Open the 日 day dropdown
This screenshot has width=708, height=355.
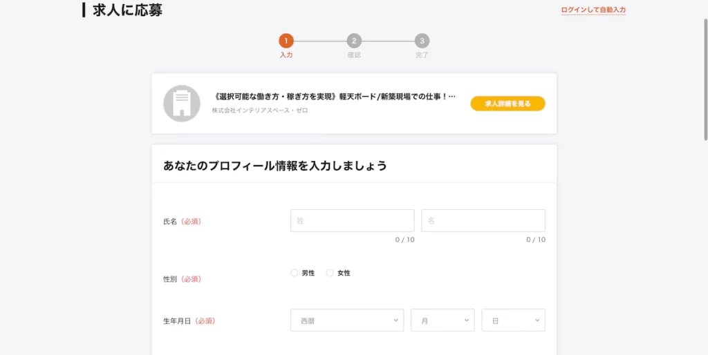(x=513, y=320)
